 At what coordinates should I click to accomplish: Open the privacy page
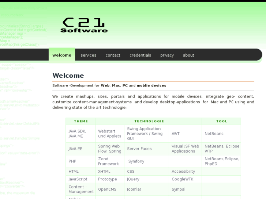coord(167,55)
